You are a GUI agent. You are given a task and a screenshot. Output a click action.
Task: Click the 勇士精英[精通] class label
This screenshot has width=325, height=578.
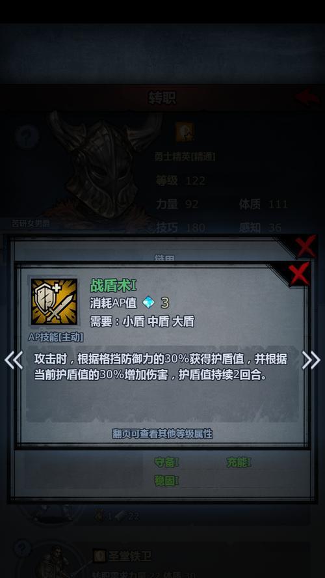[x=185, y=157]
